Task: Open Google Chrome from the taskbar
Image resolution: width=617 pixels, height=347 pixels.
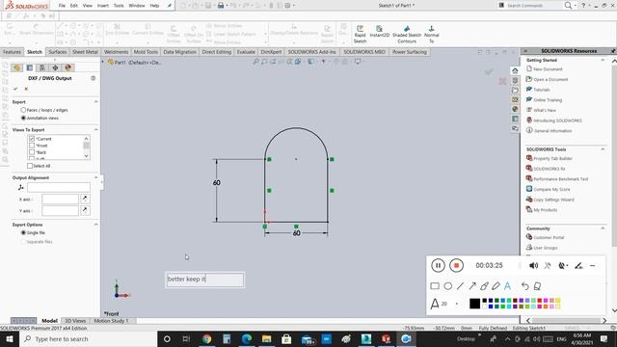Action: 206,338
